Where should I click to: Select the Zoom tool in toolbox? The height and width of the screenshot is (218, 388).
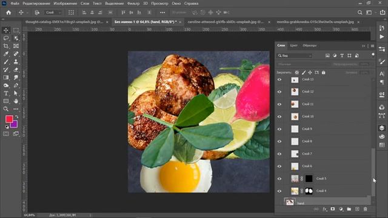click(6, 109)
